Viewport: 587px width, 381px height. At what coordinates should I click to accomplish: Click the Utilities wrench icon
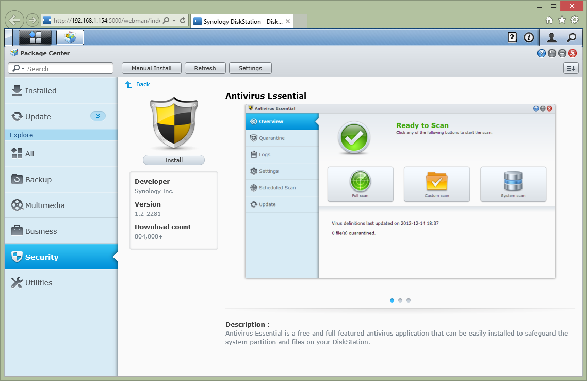(17, 282)
